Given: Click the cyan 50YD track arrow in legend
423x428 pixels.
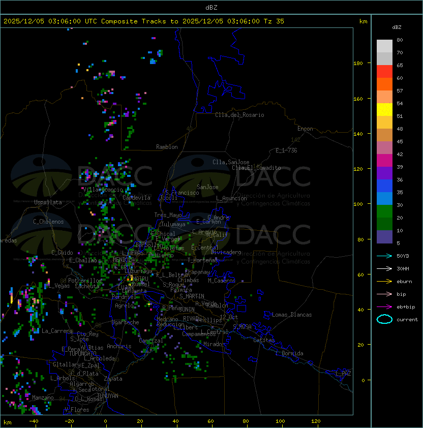Looking at the screenshot, I should [384, 256].
